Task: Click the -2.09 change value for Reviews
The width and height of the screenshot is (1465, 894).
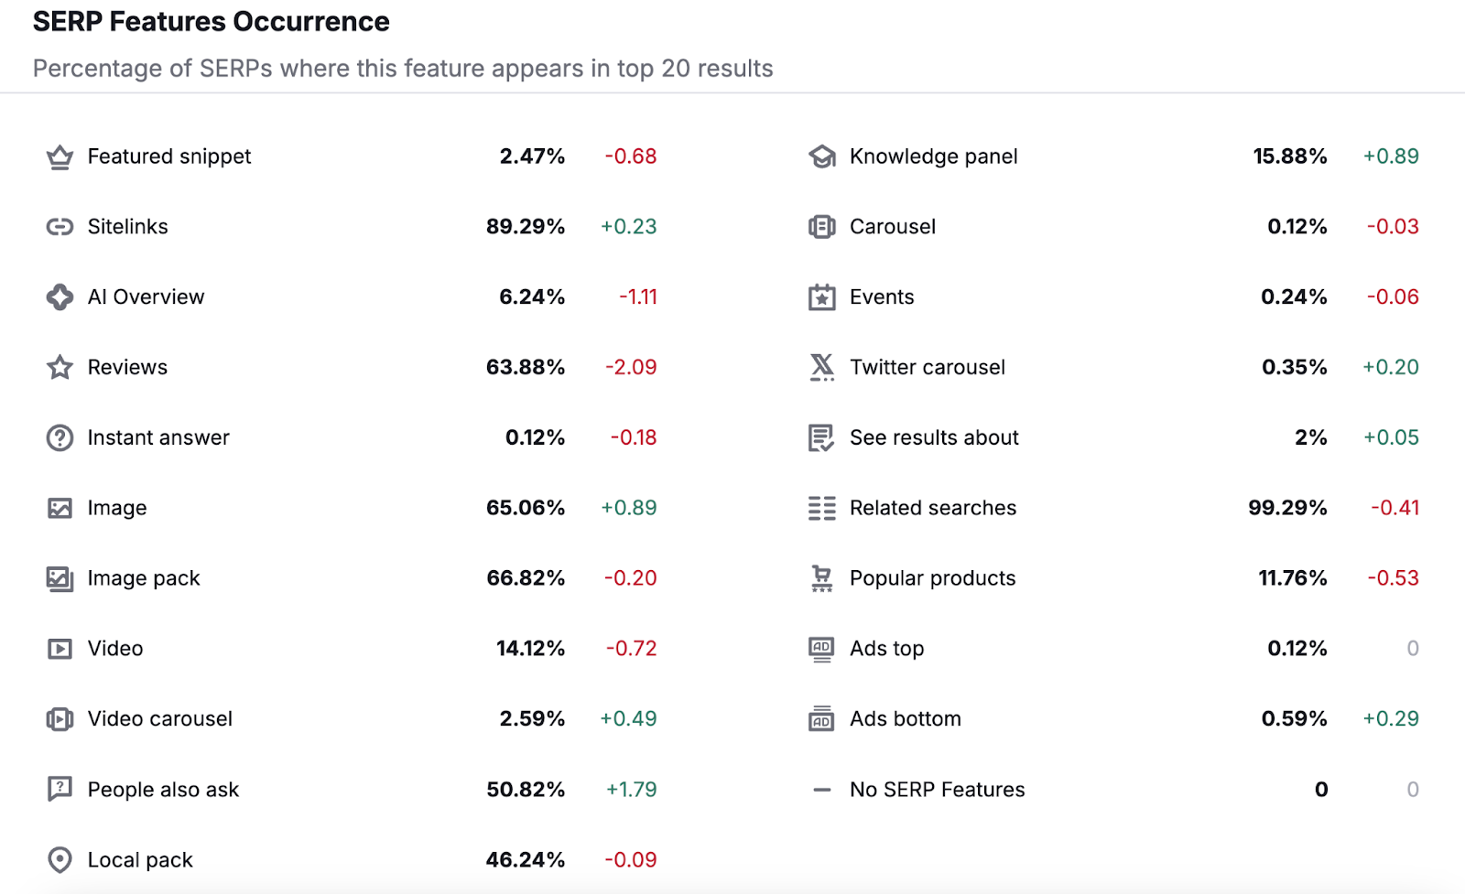Action: click(631, 367)
